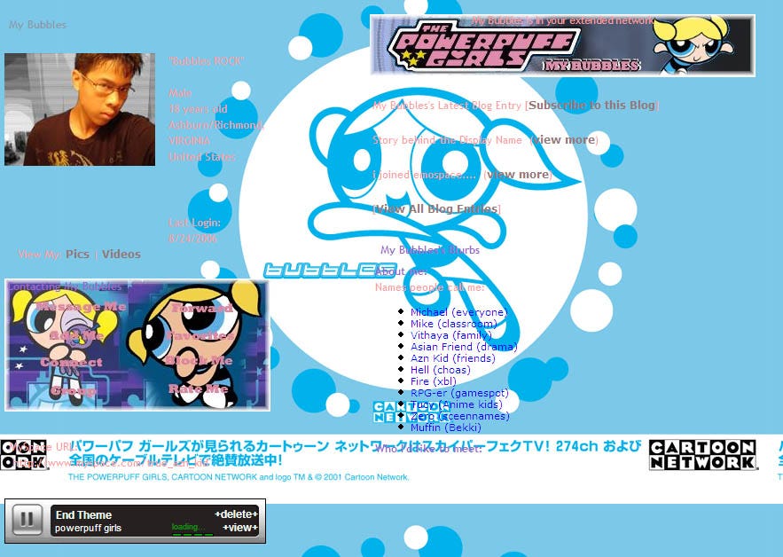Click 'Asian Friend (drama)' list item
783x557 pixels.
(x=464, y=347)
